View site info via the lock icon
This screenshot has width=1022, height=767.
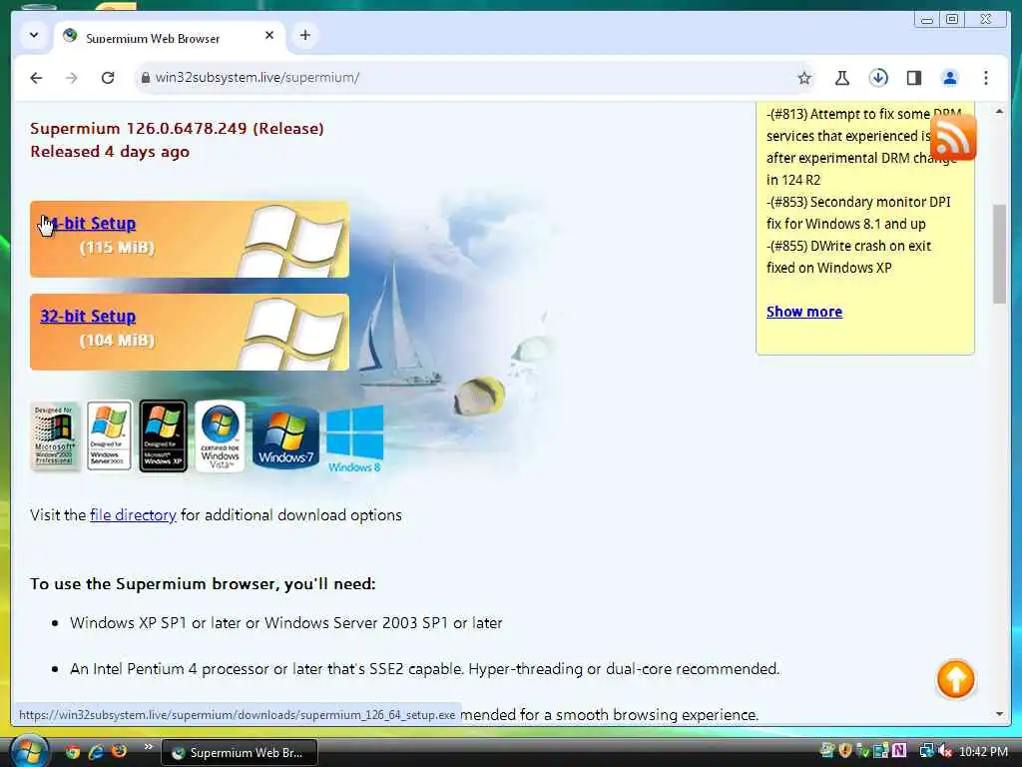pyautogui.click(x=146, y=78)
